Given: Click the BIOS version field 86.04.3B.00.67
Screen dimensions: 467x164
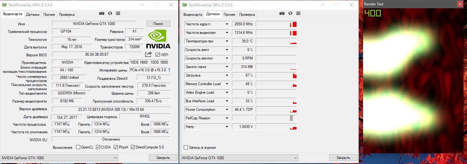Looking at the screenshot, I should [97, 54].
